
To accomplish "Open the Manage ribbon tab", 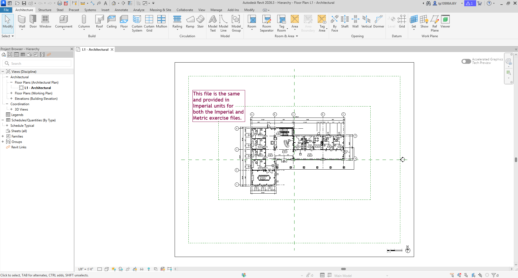I will point(216,10).
